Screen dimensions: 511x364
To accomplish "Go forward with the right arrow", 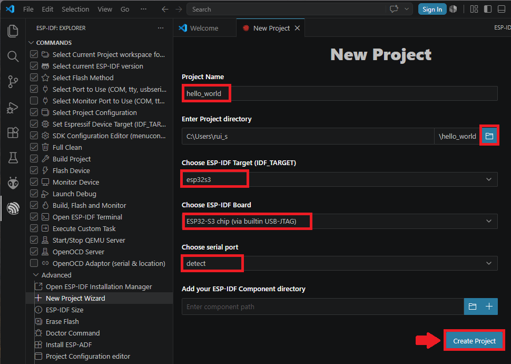I will (x=179, y=9).
